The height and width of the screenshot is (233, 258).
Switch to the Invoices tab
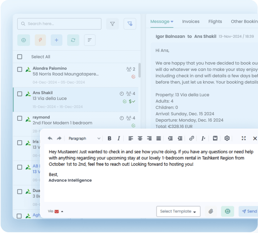tap(191, 21)
